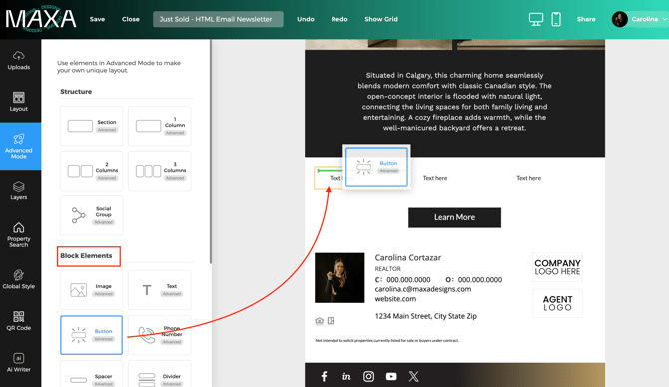Open the Layers panel
Viewport: 669px width, 387px height.
tap(19, 191)
